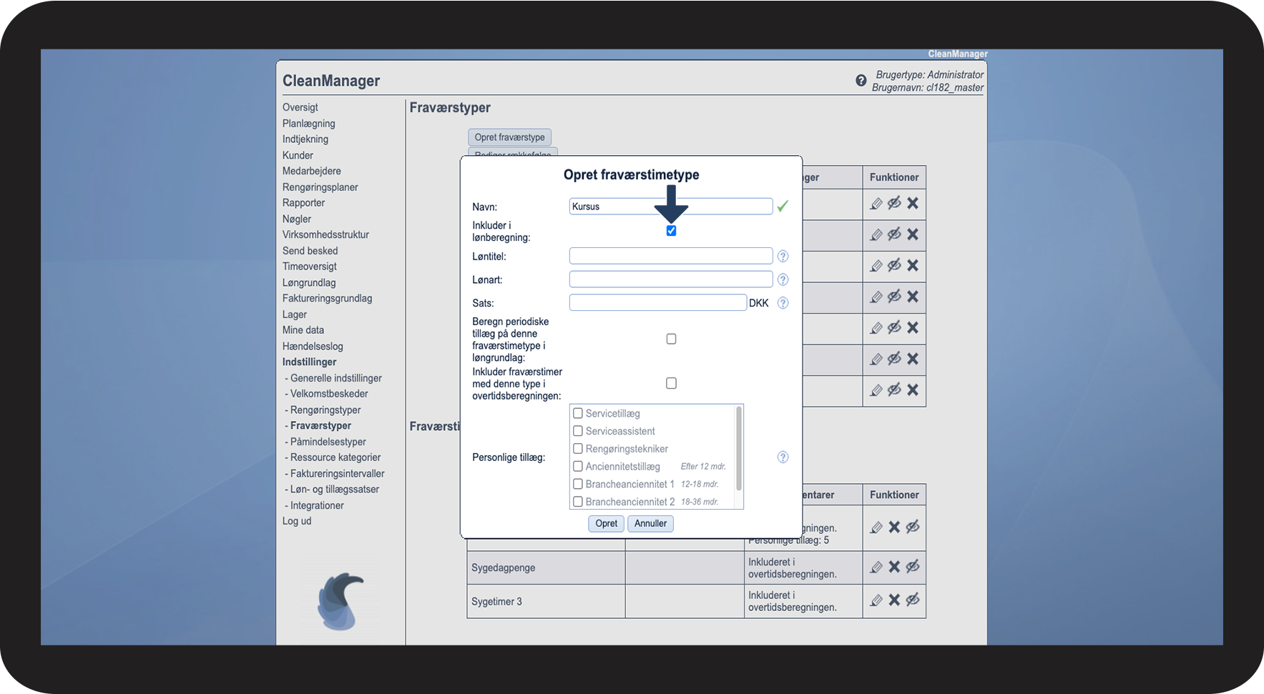This screenshot has height=694, width=1264.
Task: Cancel the dialog with Annuller
Action: coord(650,523)
